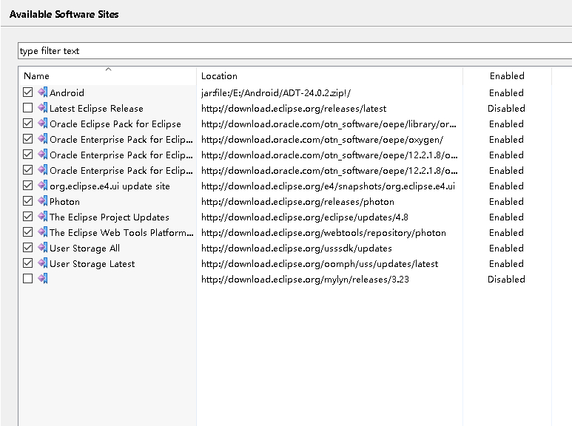Viewport: 572px width, 426px height.
Task: Sort sites by Name column header
Action: pos(36,76)
